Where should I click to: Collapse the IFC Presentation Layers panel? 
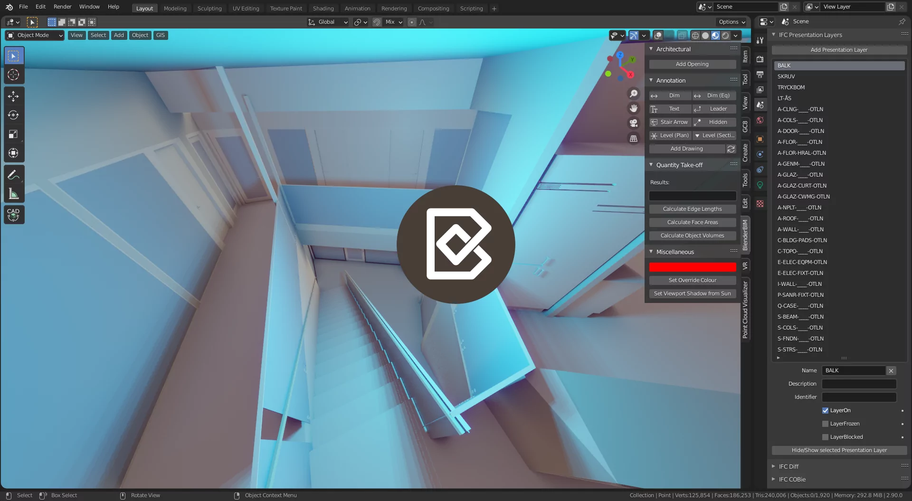773,35
